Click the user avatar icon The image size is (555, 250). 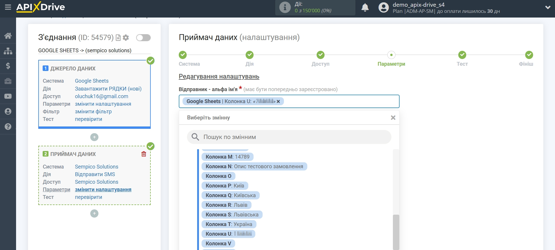[x=384, y=8]
